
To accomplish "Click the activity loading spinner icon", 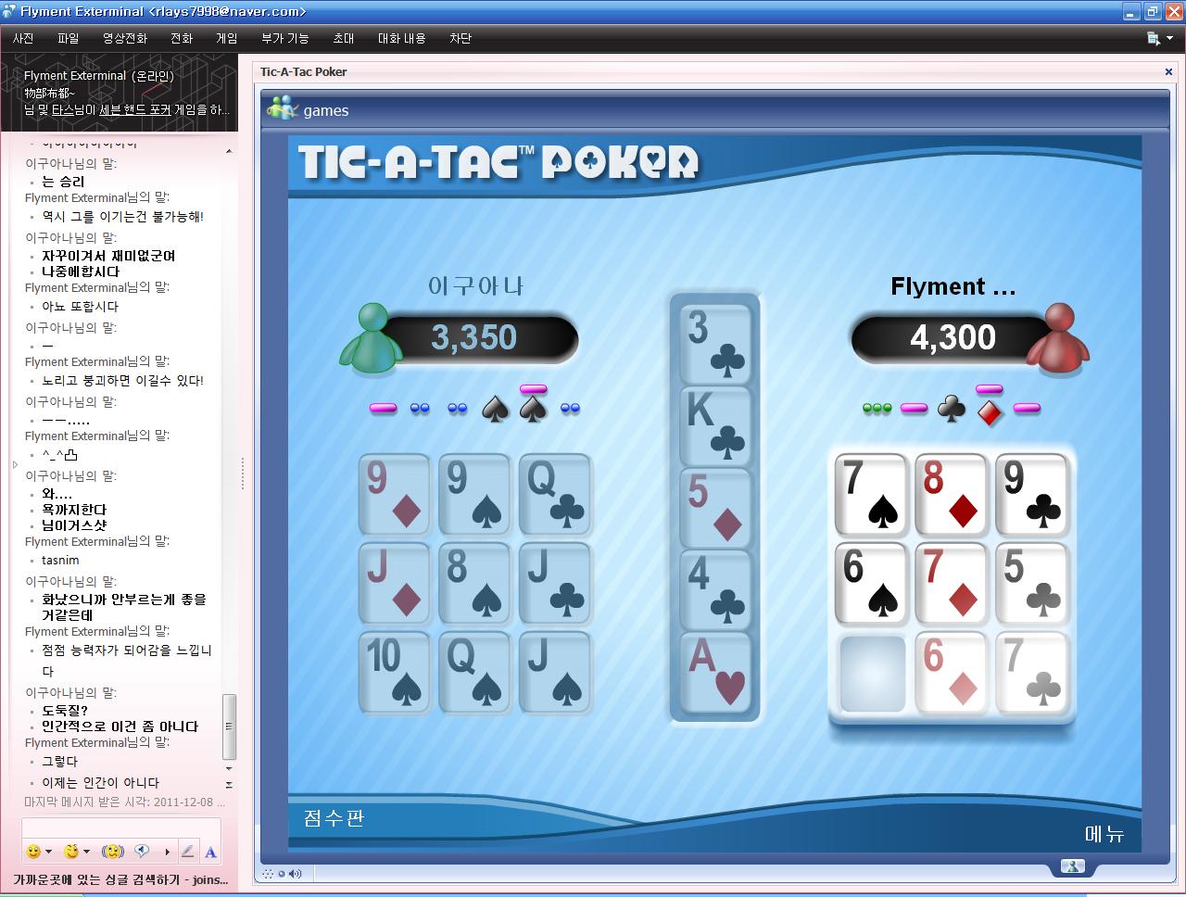I will (268, 873).
